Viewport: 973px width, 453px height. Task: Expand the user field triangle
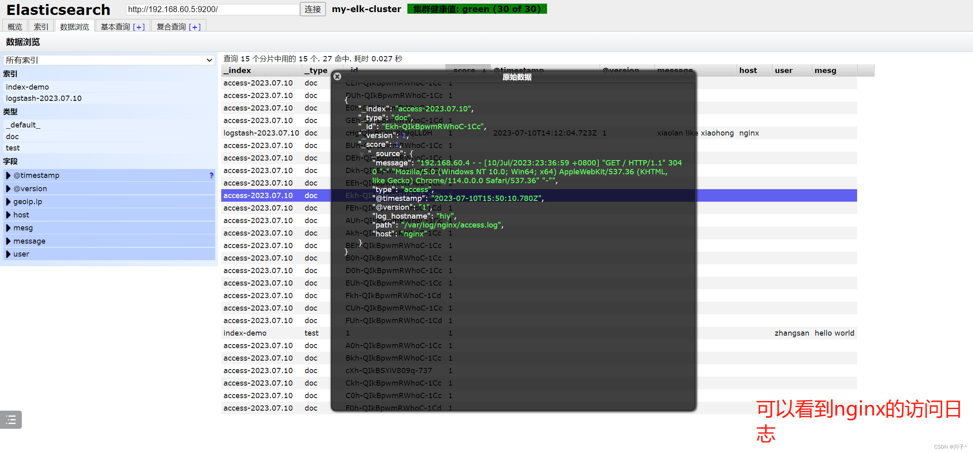coord(8,254)
